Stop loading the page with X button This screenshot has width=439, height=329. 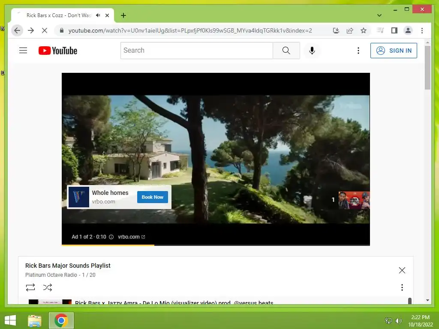[44, 30]
